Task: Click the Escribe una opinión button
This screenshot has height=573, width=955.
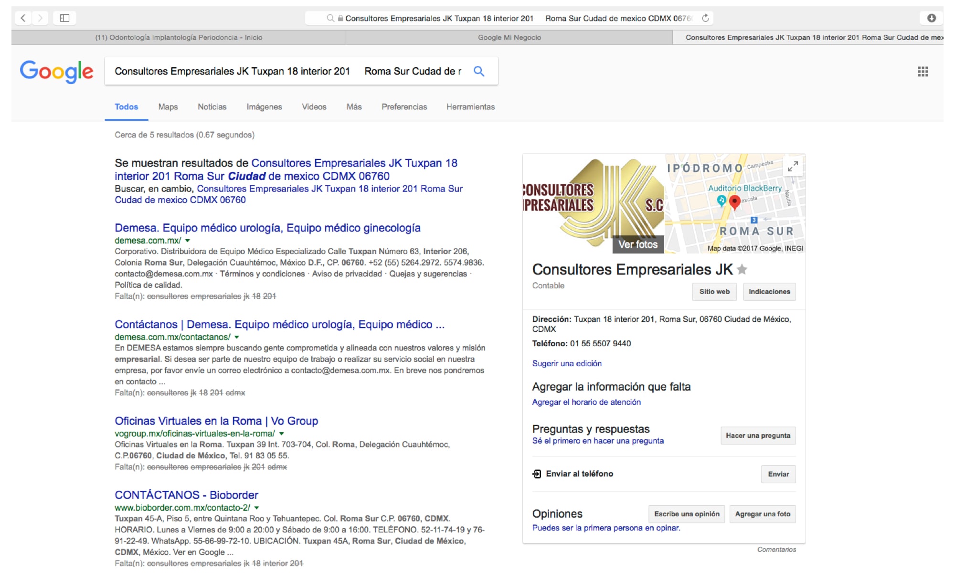Action: point(686,514)
